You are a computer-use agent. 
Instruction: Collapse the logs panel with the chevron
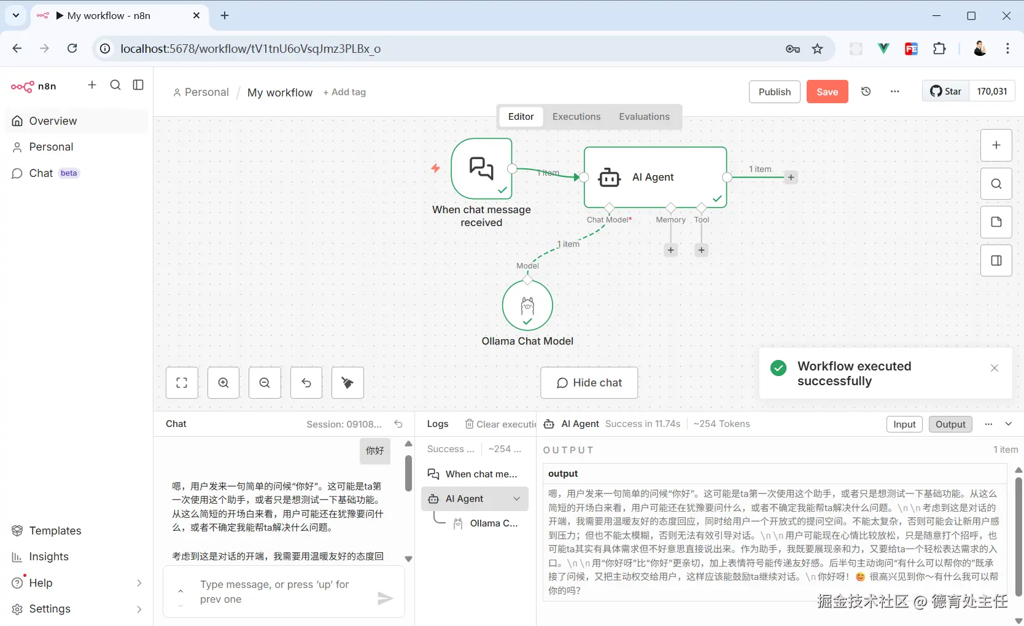[1009, 424]
